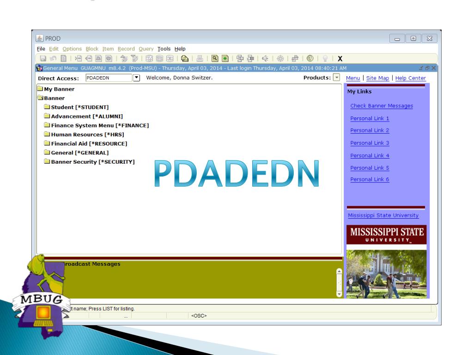Open Online Help via the question mark icon
The image size is (473, 355).
pos(310,59)
